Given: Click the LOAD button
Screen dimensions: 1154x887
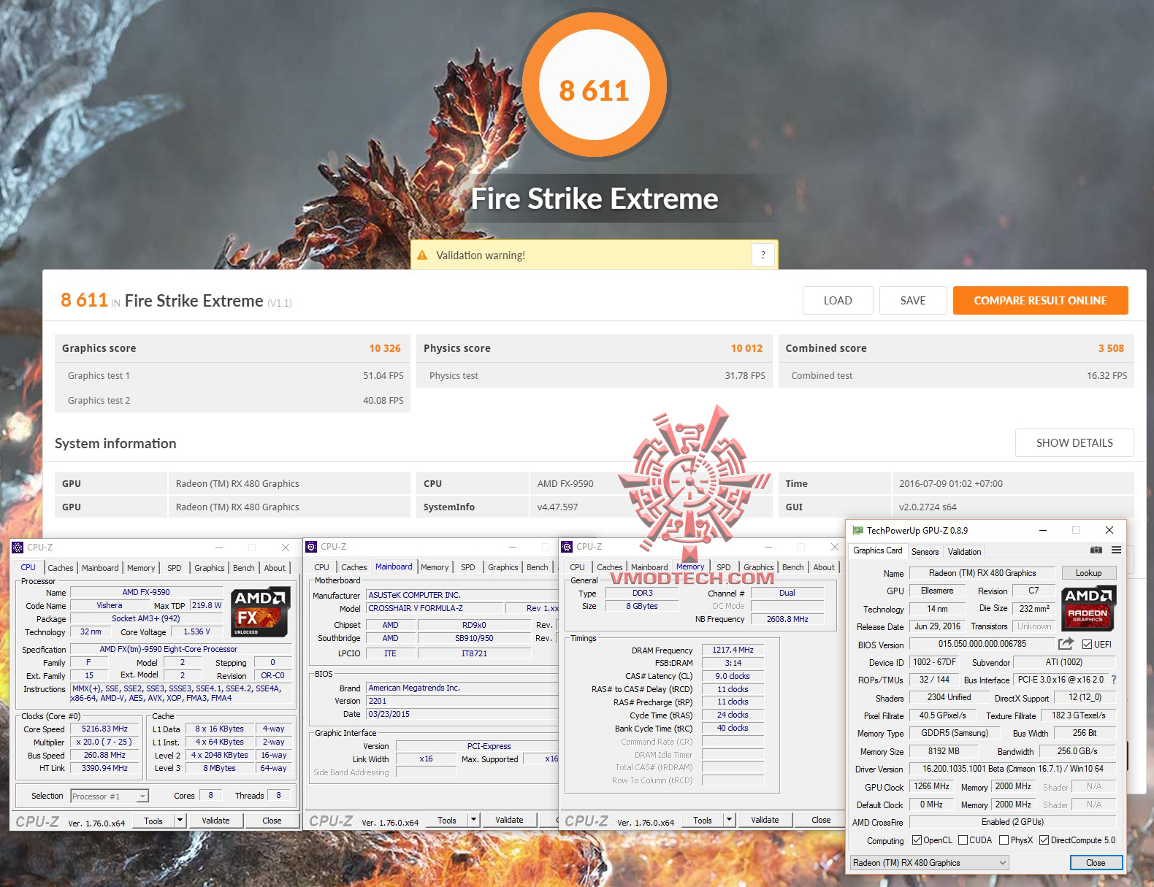Looking at the screenshot, I should click(x=838, y=301).
